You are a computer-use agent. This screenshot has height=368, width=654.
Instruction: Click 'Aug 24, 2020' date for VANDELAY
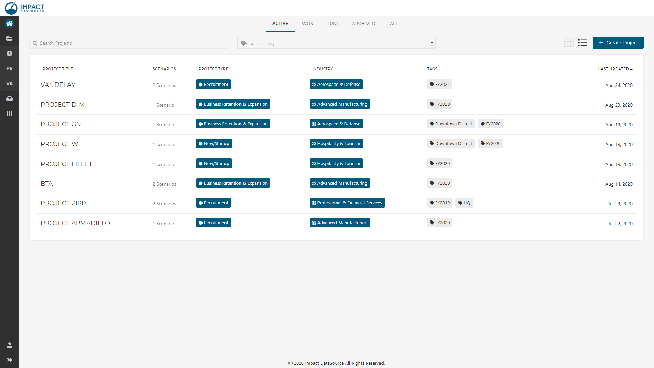coord(619,85)
